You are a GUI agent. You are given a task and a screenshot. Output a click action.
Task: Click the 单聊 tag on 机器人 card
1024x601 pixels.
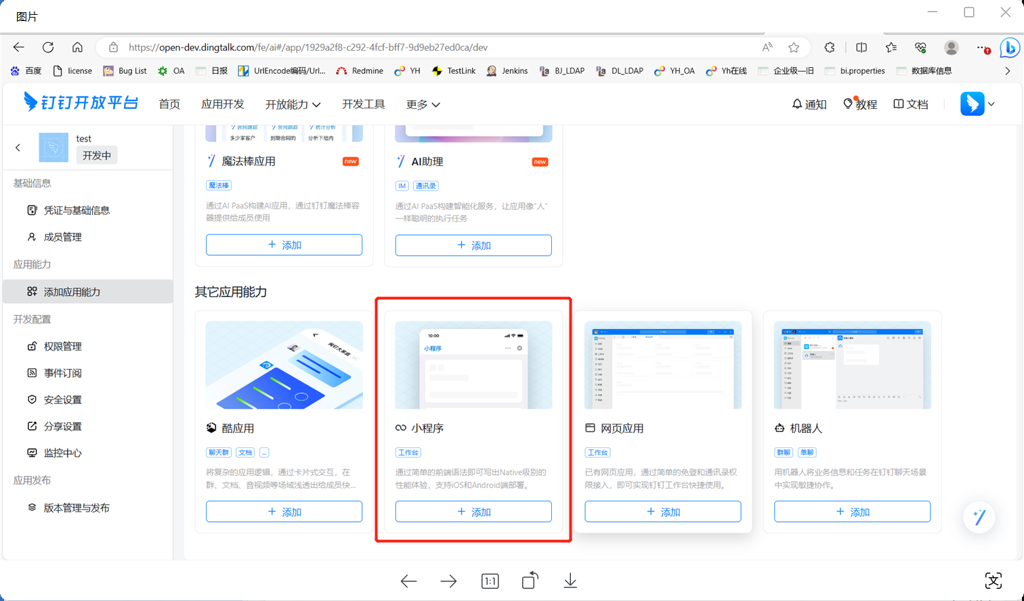tap(807, 452)
